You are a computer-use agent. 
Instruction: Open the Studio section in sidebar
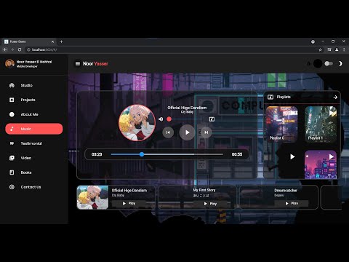point(34,85)
